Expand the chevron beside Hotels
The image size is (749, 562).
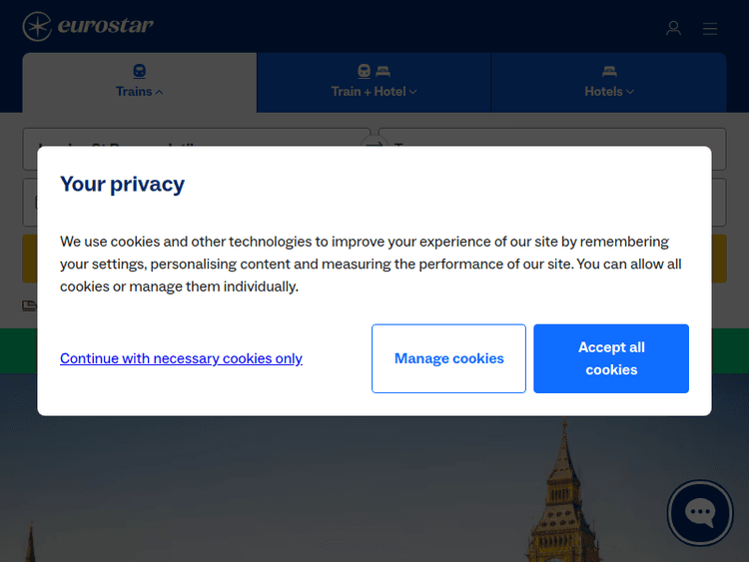pyautogui.click(x=630, y=92)
